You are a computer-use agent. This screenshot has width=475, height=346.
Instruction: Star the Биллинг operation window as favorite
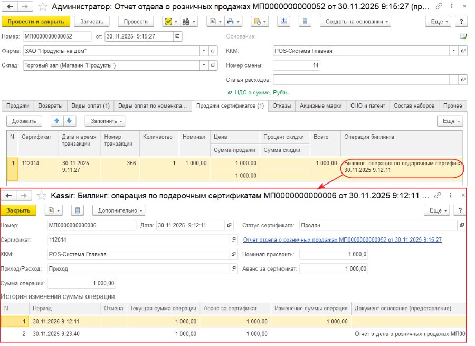point(41,196)
